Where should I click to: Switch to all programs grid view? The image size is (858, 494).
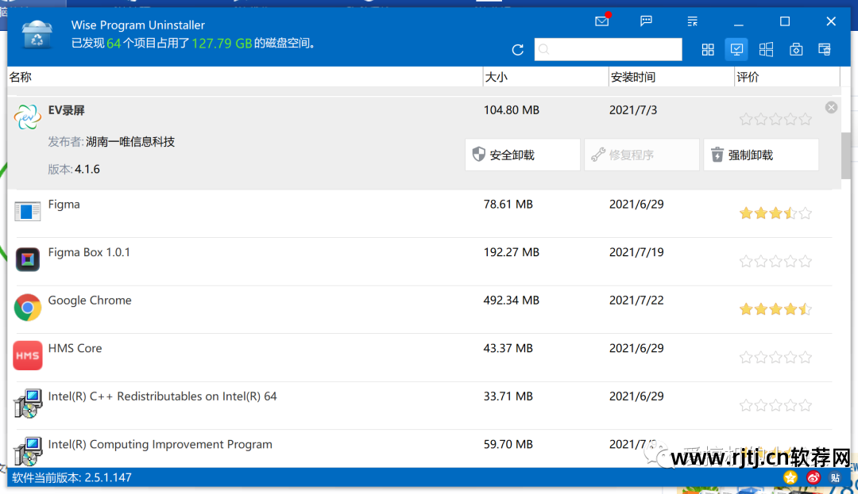[x=708, y=50]
